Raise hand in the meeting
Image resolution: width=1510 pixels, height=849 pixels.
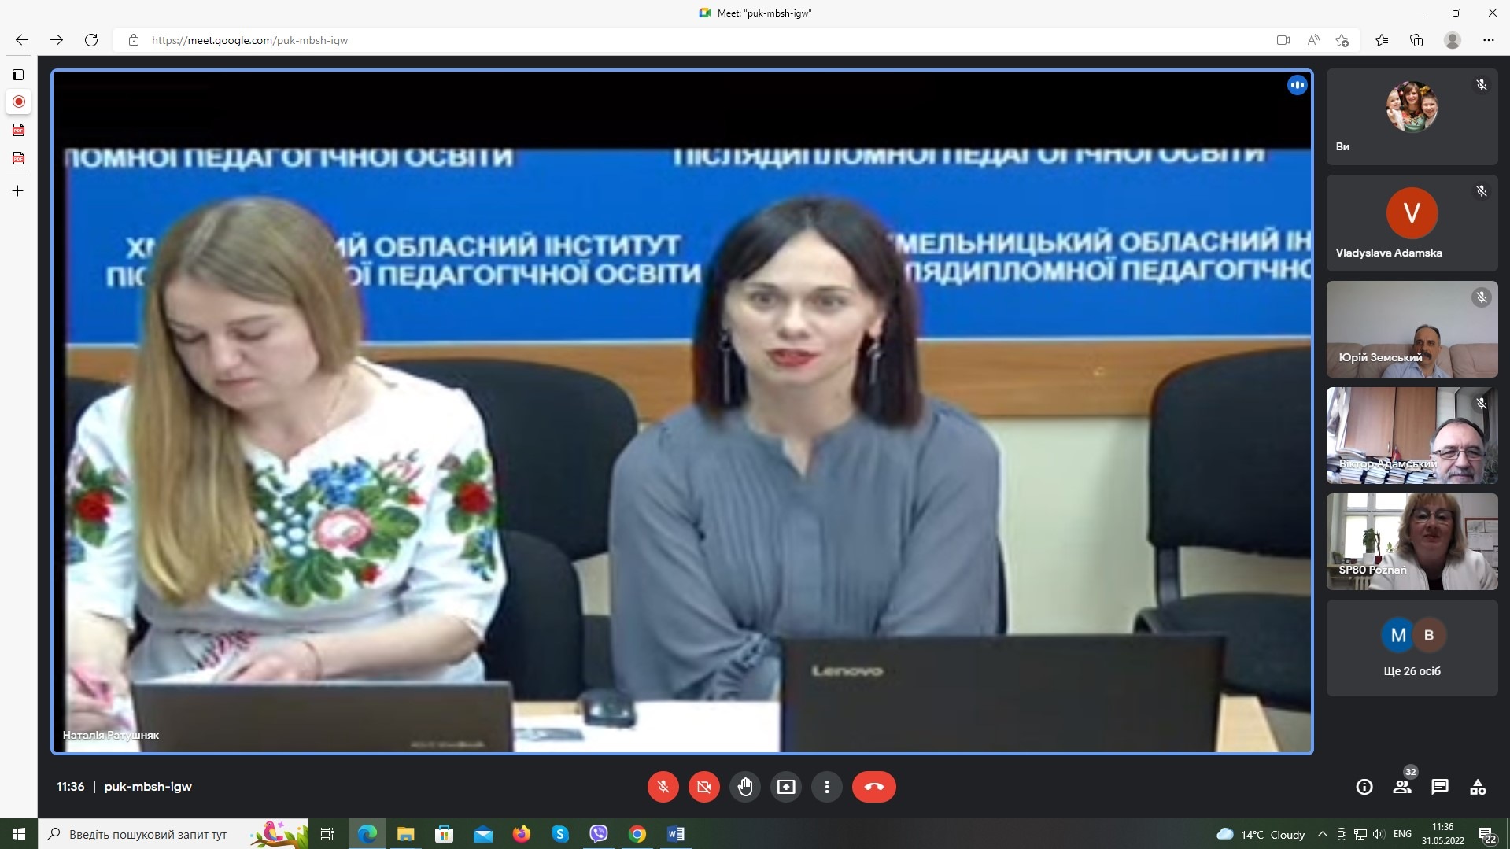click(x=744, y=787)
